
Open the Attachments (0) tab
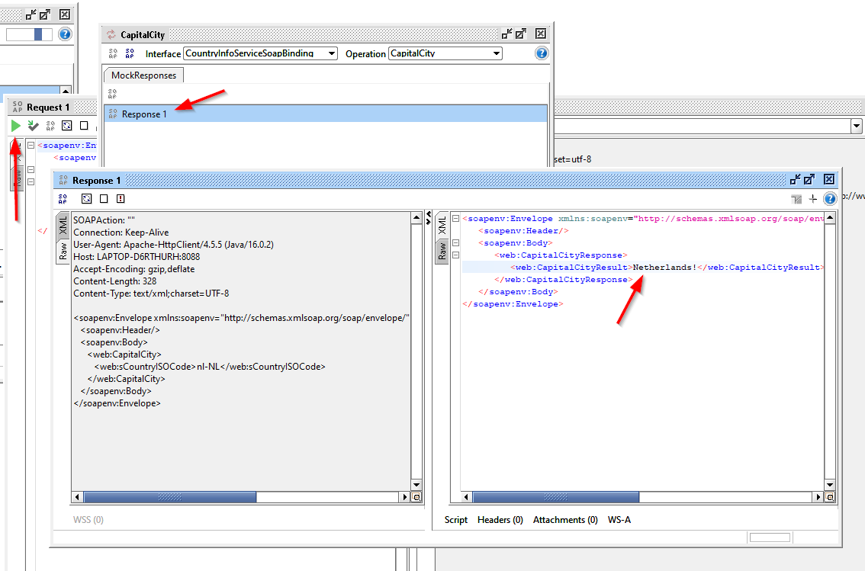pyautogui.click(x=564, y=520)
